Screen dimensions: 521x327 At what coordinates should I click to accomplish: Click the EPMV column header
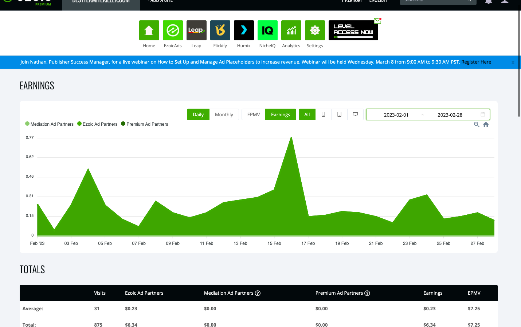point(474,293)
